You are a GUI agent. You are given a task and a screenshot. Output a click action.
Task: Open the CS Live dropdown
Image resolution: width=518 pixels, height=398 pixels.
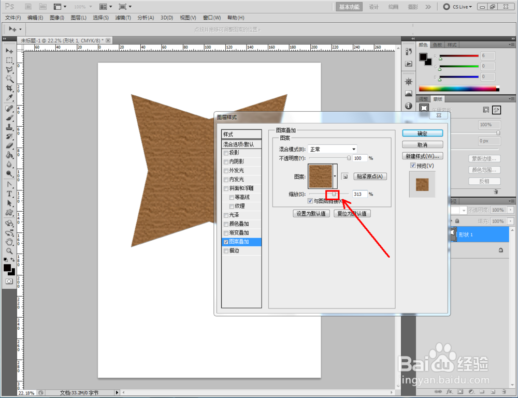point(458,7)
